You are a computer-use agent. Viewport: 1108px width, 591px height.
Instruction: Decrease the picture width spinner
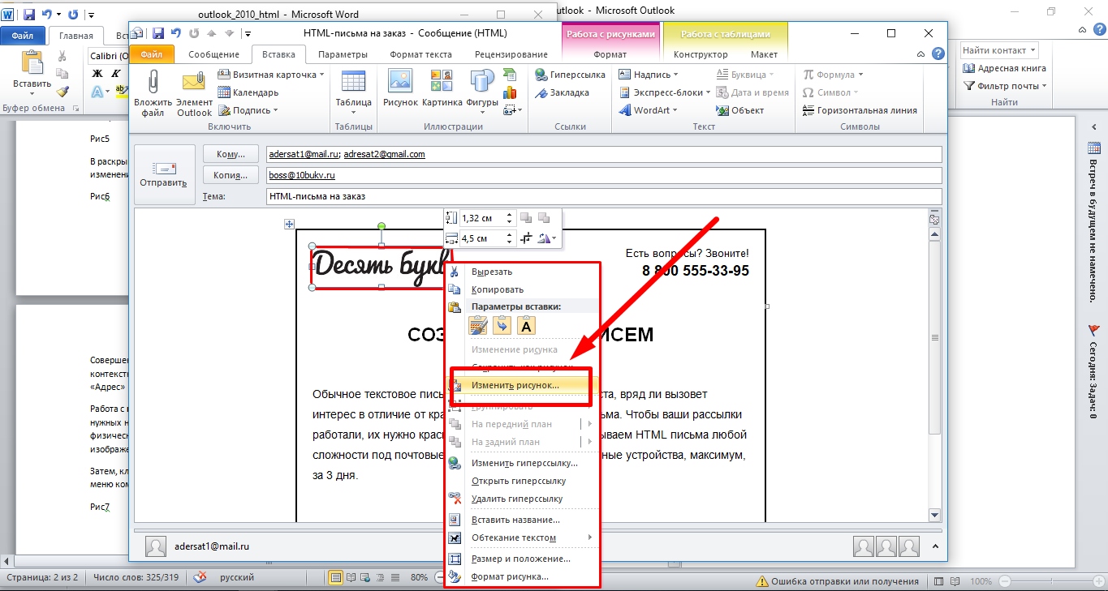point(510,242)
